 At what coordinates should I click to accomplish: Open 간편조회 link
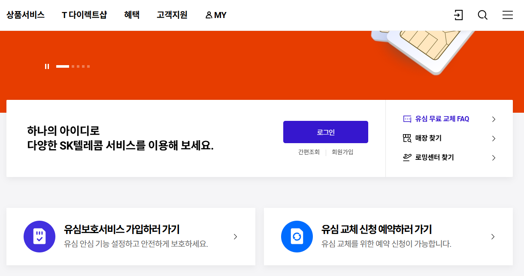[x=309, y=152]
